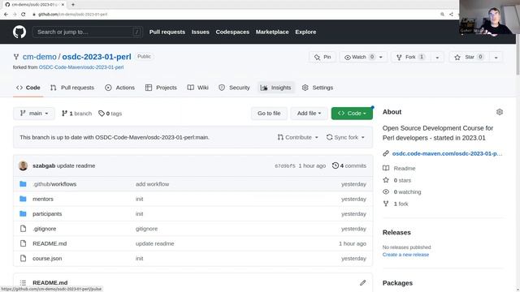Open szabgab's avatar image
Screen dimensions: 520x292
[23, 165]
